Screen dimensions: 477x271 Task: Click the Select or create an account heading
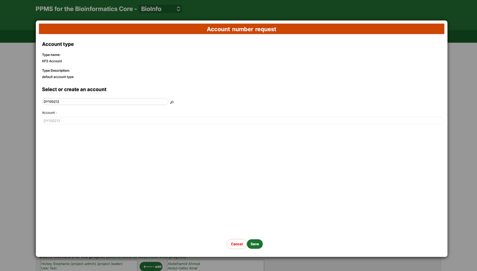point(74,89)
